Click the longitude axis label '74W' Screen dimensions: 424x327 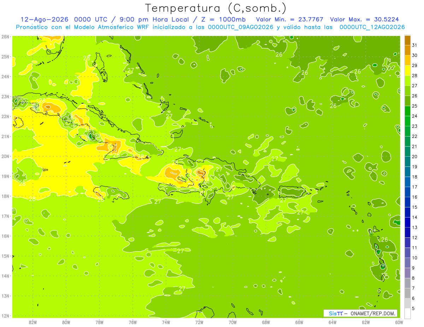[x=166, y=322]
